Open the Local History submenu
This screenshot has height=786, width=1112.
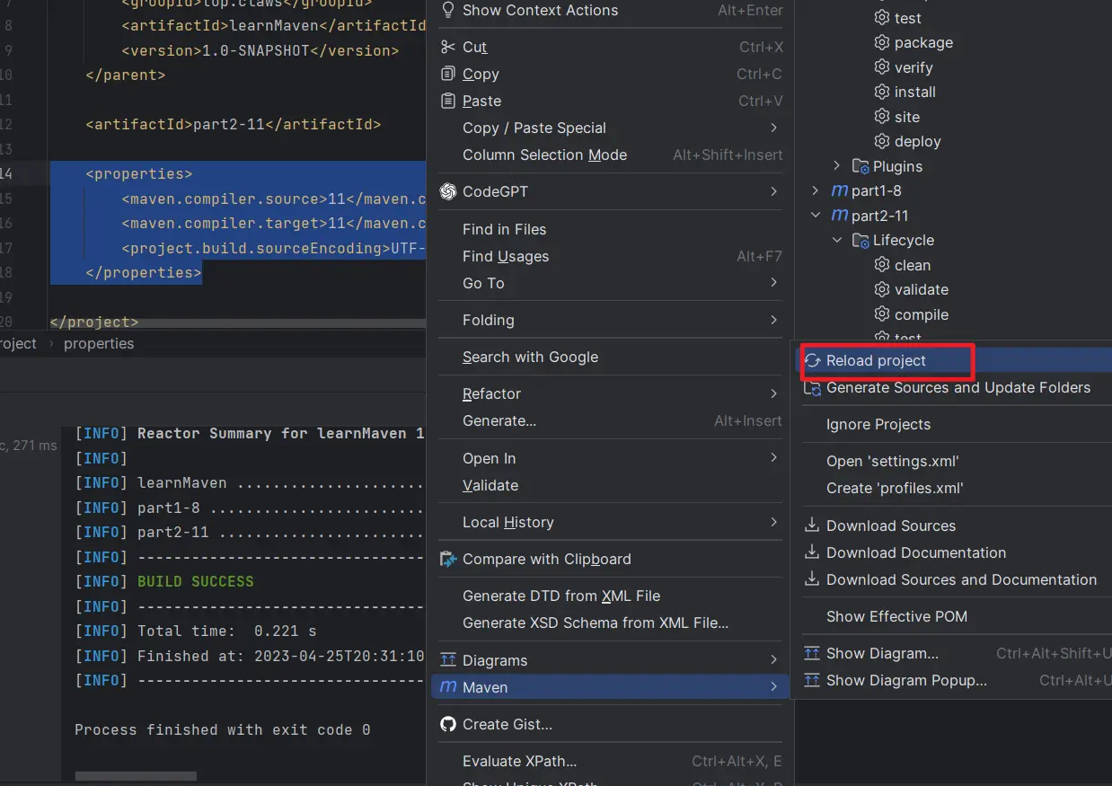click(611, 522)
